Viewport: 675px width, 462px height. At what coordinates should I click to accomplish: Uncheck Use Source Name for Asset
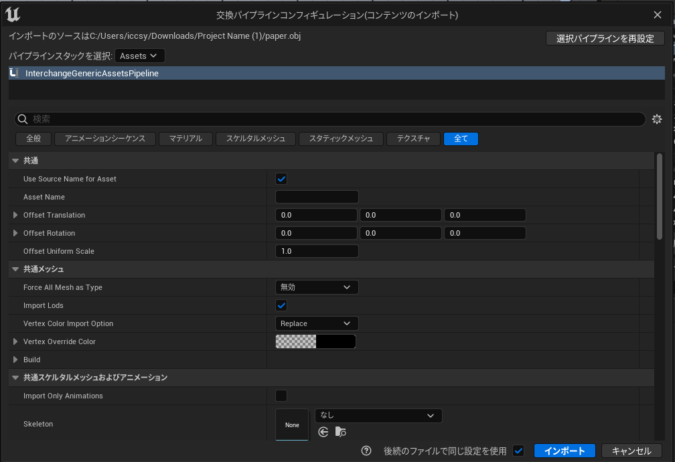tap(281, 179)
